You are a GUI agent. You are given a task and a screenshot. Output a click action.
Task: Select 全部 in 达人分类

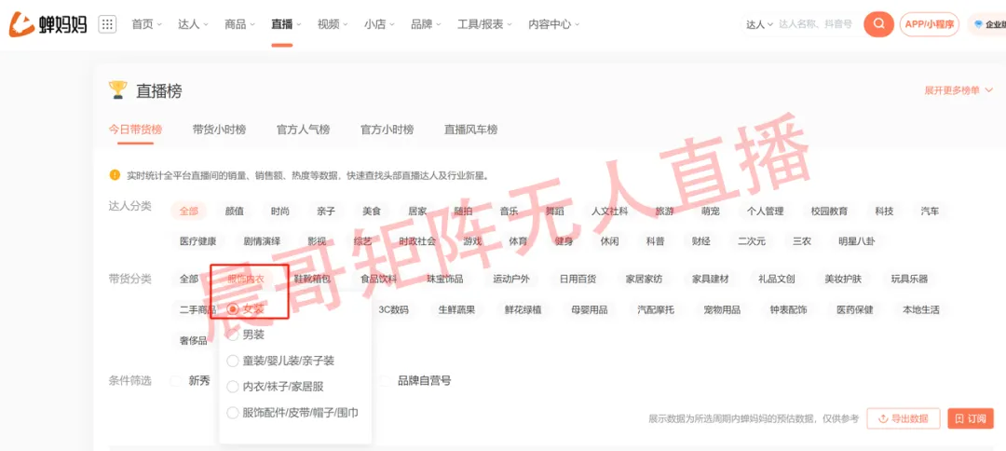(188, 211)
